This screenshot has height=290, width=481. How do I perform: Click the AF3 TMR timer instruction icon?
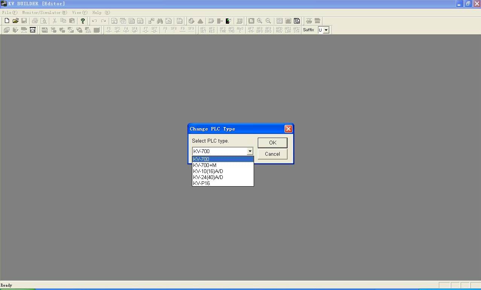coord(223,30)
